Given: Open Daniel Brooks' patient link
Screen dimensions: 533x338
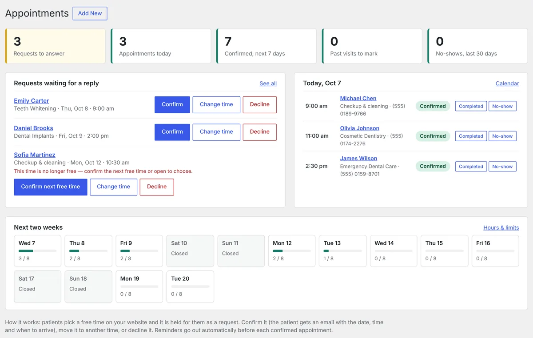Looking at the screenshot, I should (x=34, y=128).
